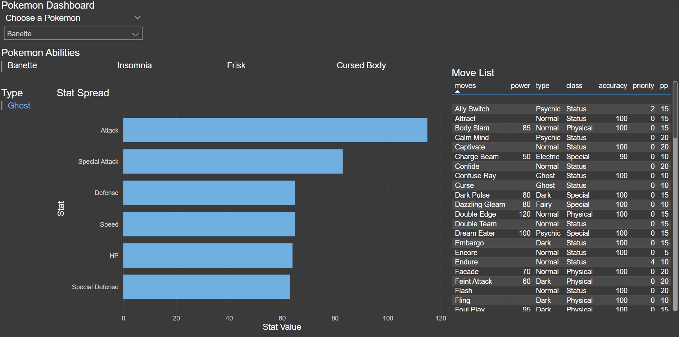Click the Cursed Body ability
679x337 pixels.
click(361, 65)
